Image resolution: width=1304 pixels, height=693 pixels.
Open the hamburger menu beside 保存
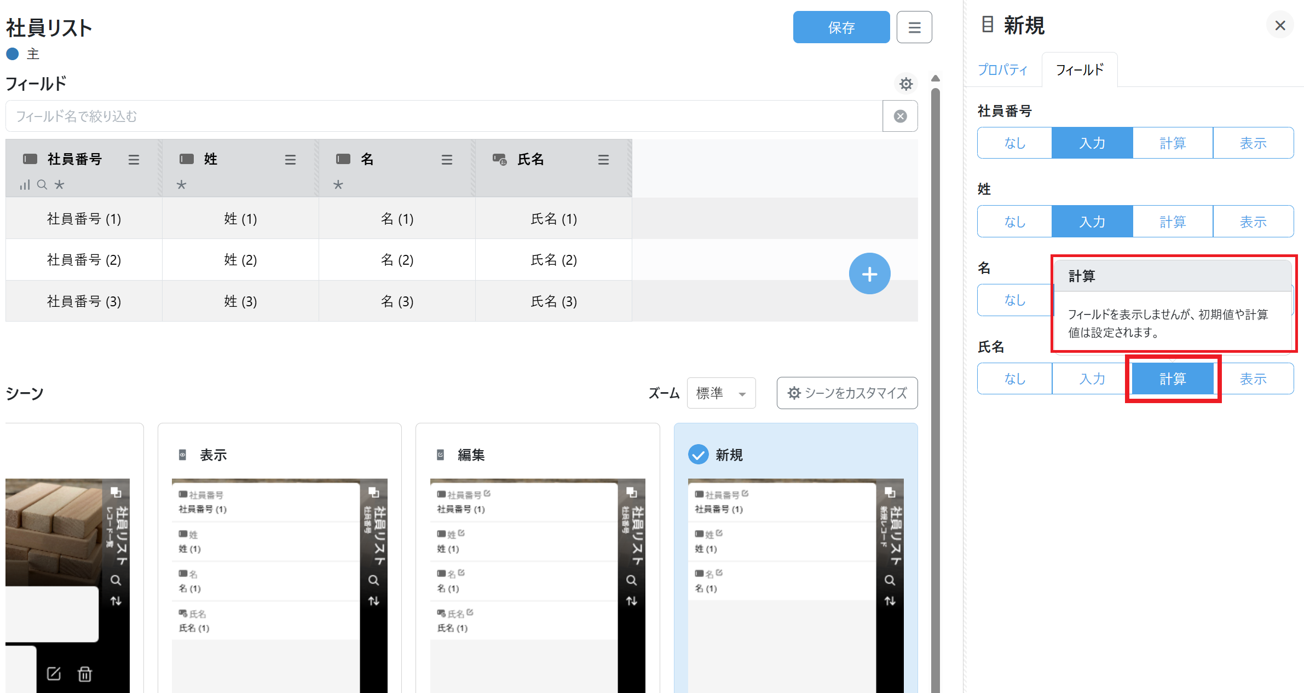click(914, 27)
